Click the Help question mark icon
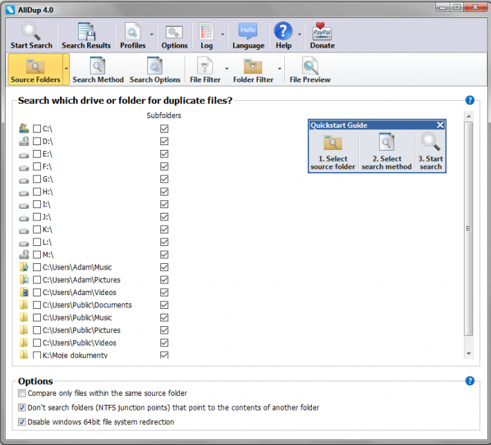 pos(283,31)
